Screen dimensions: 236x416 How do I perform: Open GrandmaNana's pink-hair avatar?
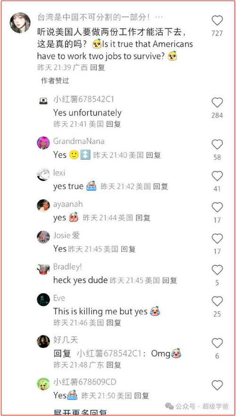(43, 143)
